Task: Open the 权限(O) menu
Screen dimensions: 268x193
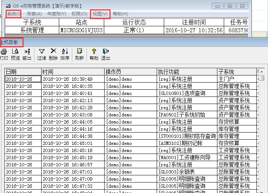Action: (x=79, y=14)
